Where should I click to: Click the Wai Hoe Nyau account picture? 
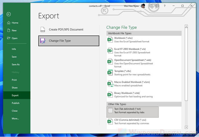(143, 6)
